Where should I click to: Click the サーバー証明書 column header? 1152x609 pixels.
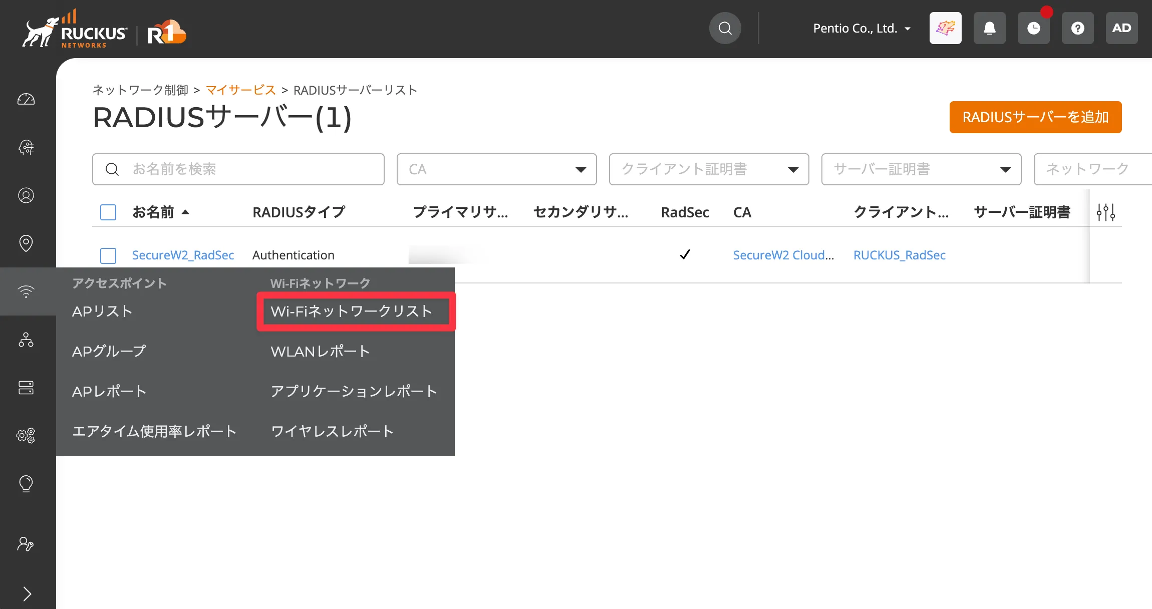(1022, 212)
